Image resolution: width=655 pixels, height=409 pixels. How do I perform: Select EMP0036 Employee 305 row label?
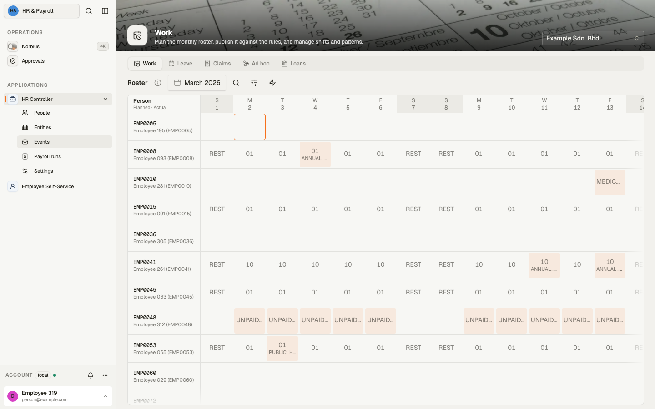coord(164,238)
